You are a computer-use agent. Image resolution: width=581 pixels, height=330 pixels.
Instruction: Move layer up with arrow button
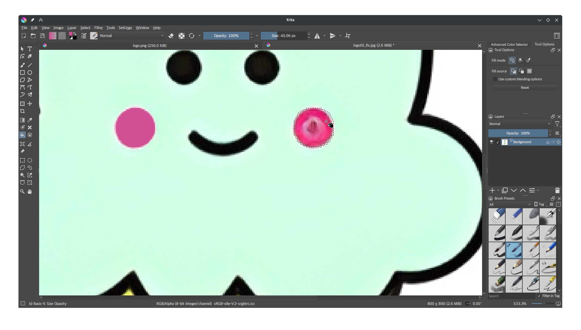[x=523, y=190]
